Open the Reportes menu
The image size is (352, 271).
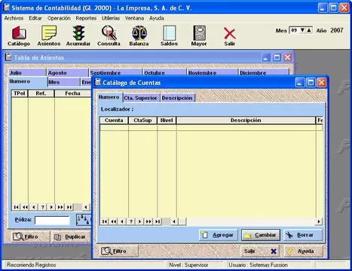pyautogui.click(x=86, y=18)
